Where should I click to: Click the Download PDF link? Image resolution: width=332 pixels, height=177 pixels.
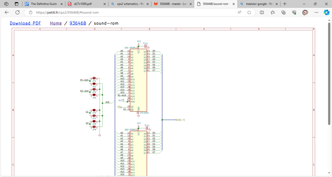25,23
